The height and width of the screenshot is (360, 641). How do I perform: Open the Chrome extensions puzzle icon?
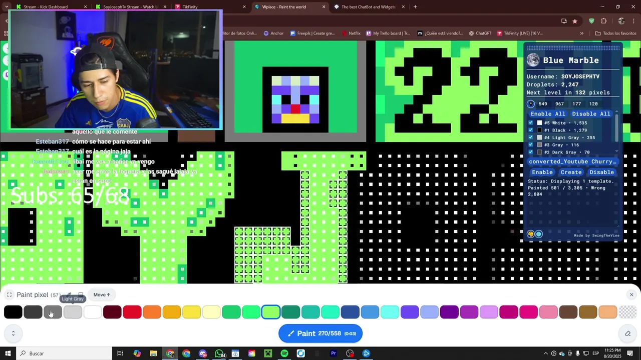pos(603,21)
